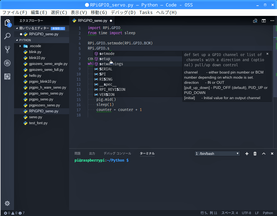Image resolution: width=277 pixels, height=216 pixels.
Task: Switch to the 出力 panel tab
Action: click(x=92, y=154)
